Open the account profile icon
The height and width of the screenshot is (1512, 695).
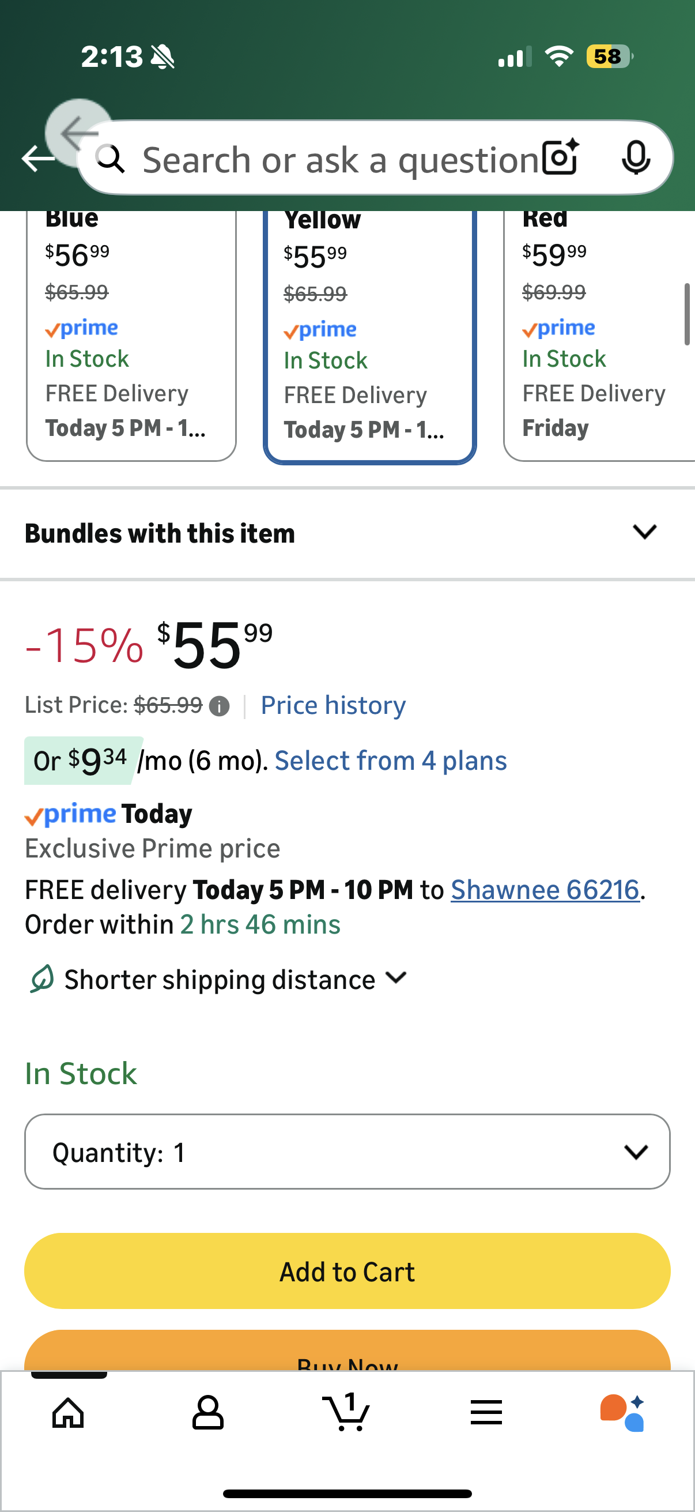(207, 1412)
